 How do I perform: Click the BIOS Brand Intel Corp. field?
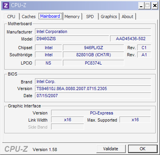coord(93,82)
